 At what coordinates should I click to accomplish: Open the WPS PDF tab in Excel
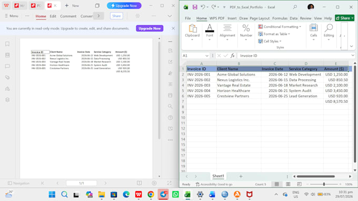coord(217,18)
